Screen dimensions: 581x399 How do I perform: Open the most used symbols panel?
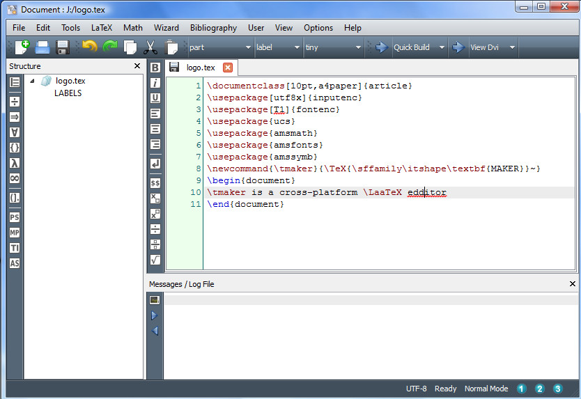(x=15, y=178)
